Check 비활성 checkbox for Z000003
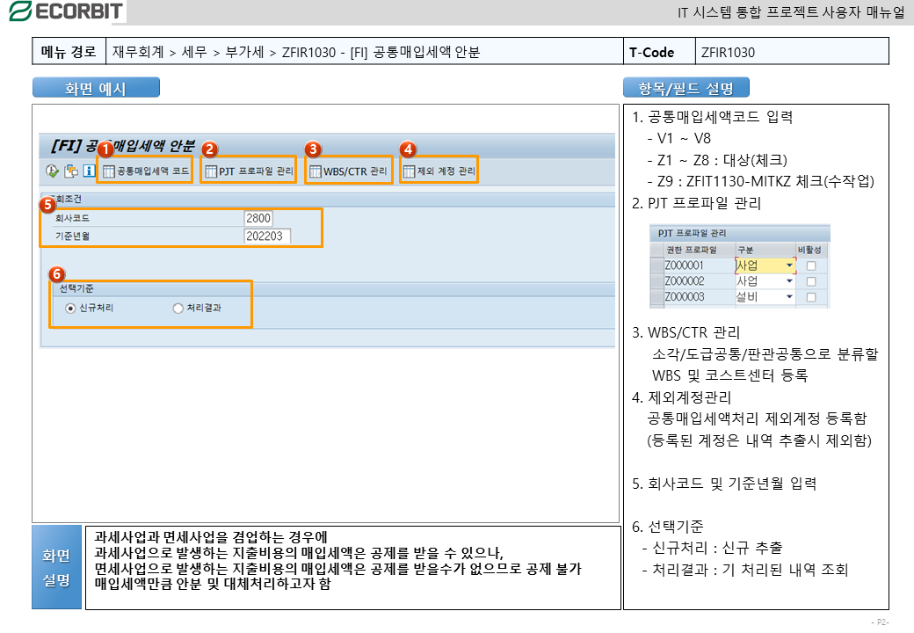 coord(811,297)
